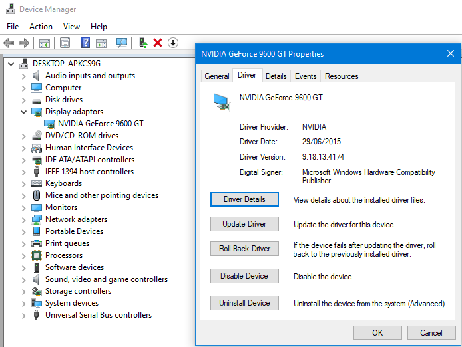Expand the Monitors category

(23, 208)
